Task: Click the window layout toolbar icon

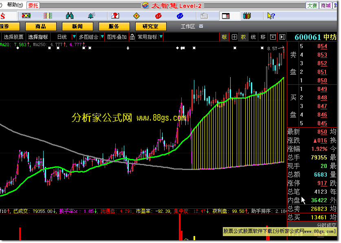Action: pyautogui.click(x=226, y=16)
